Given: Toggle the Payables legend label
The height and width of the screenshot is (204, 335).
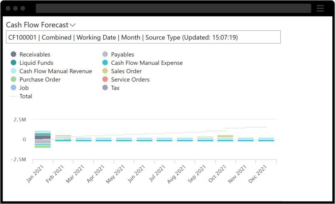Looking at the screenshot, I should [123, 55].
